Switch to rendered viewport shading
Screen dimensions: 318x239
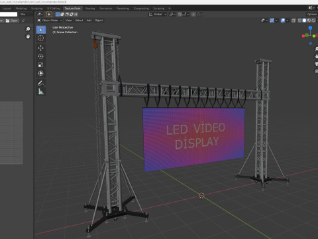313,21
